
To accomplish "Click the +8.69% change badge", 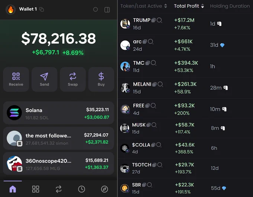I will point(73,53).
